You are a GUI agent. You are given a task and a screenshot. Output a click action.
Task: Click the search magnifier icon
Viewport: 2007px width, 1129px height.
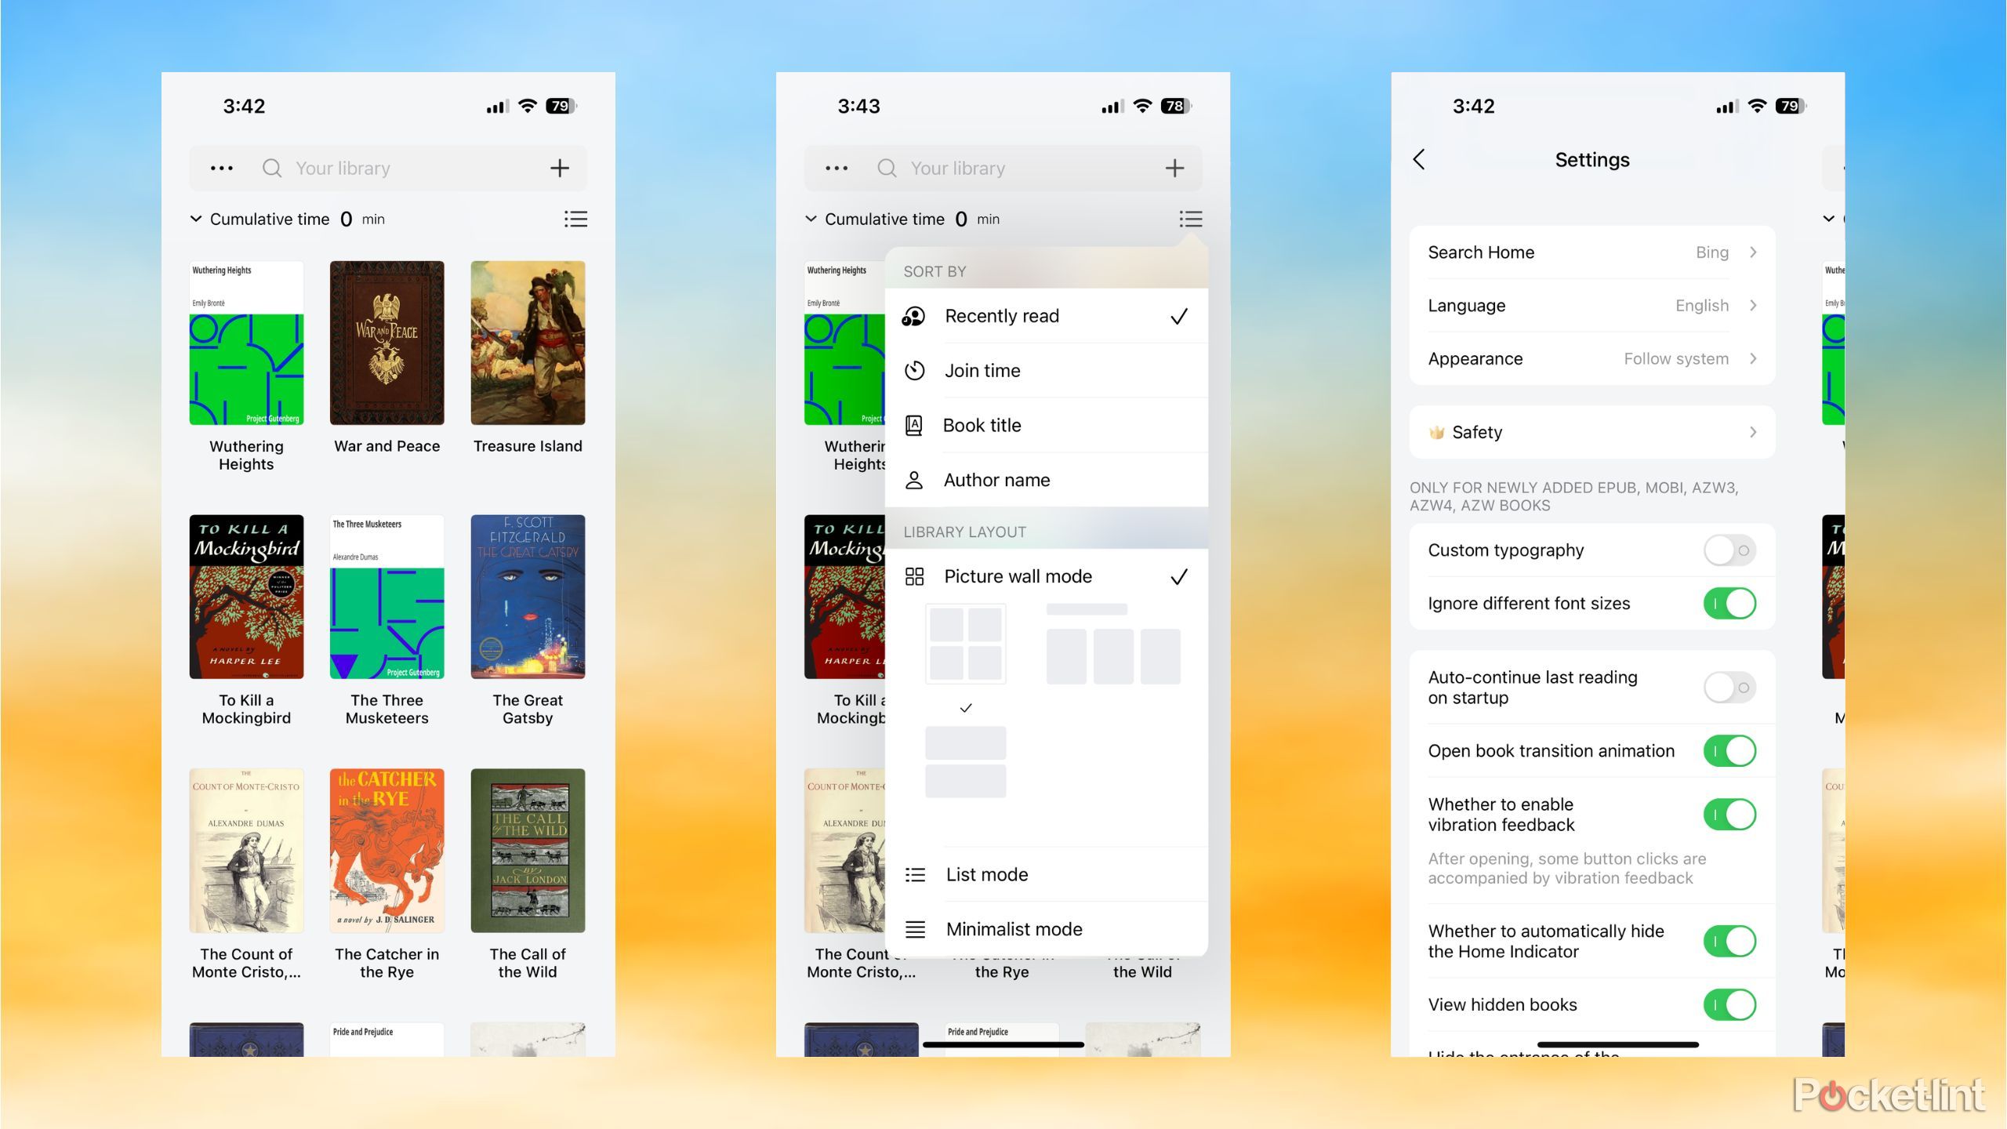click(271, 167)
